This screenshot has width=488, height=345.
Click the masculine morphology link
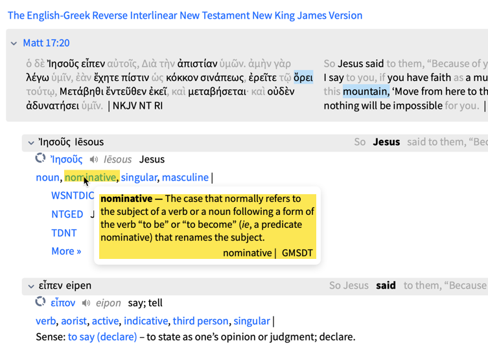185,177
